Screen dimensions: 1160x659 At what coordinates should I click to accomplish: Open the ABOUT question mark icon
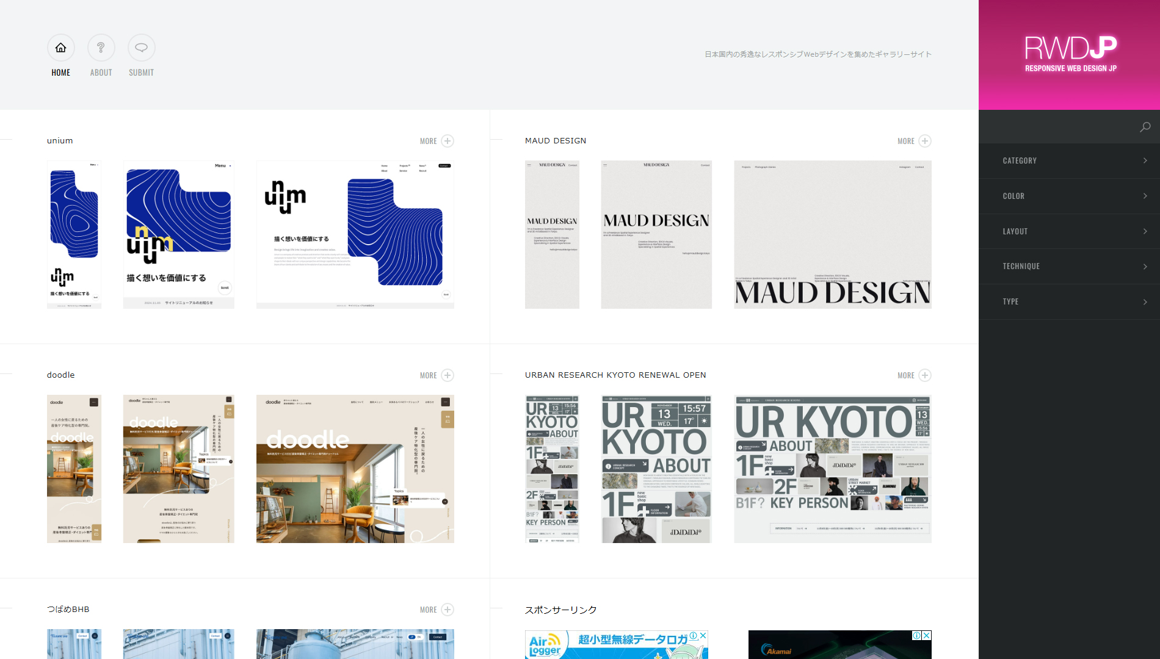coord(101,48)
